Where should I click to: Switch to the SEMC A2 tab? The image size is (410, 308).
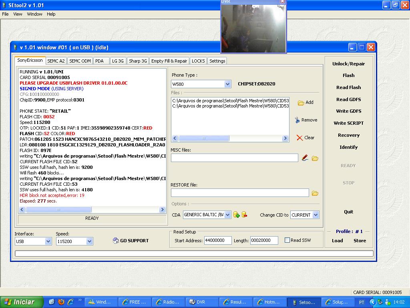tap(56, 61)
